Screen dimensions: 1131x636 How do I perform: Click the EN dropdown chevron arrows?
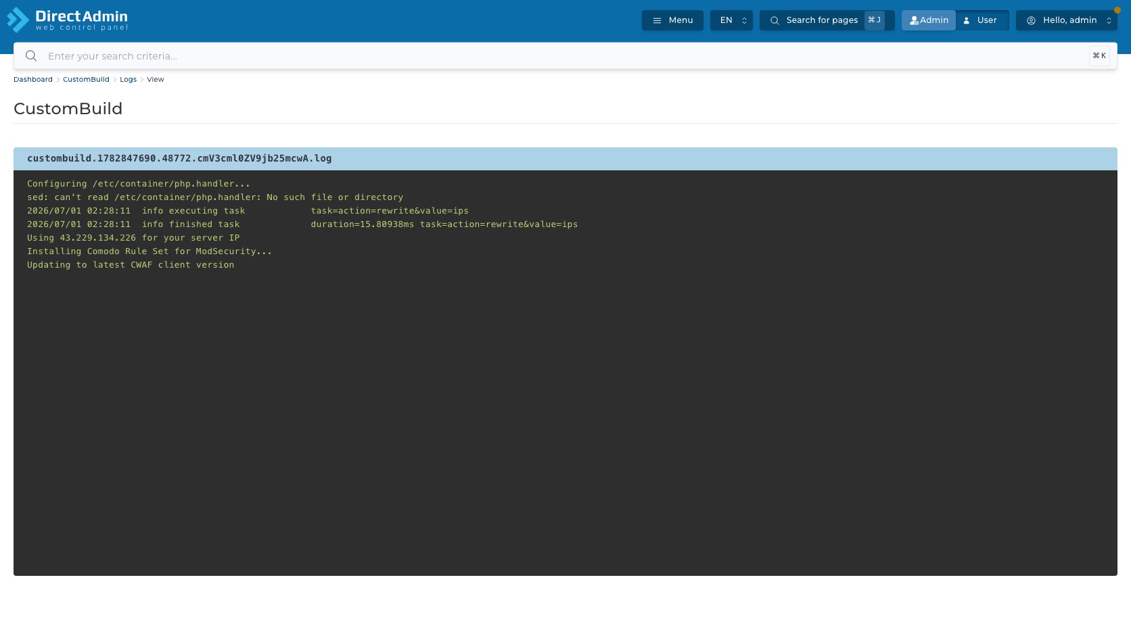[x=744, y=20]
